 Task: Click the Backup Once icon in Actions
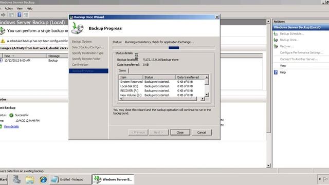click(x=276, y=40)
